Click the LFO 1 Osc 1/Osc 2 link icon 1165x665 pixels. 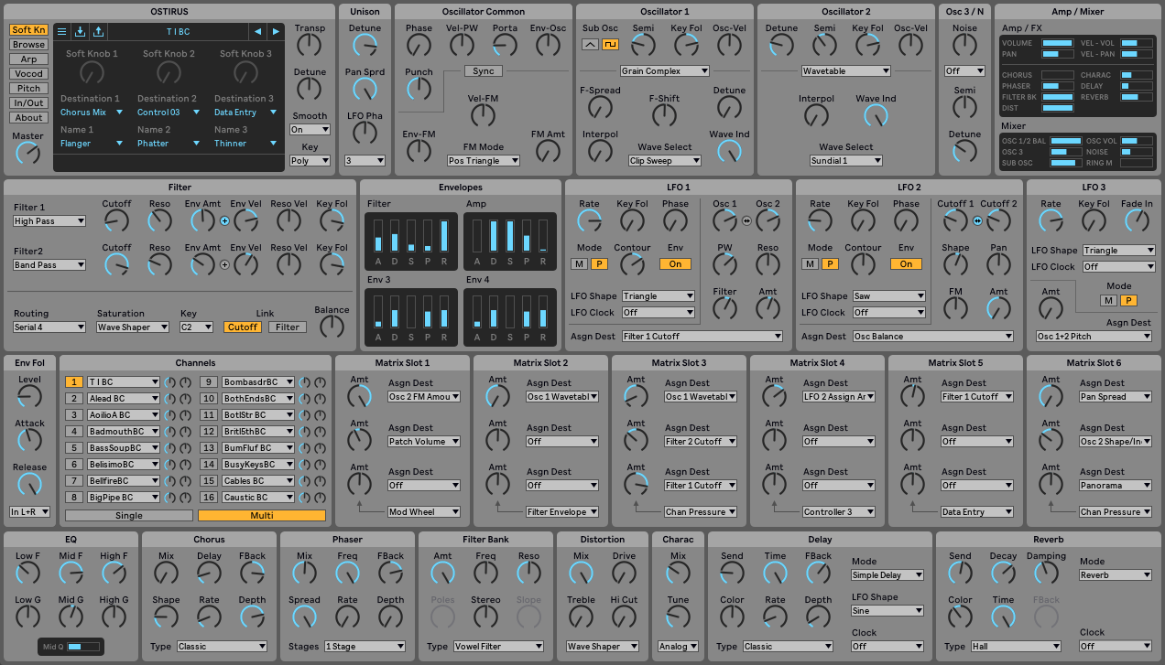coord(746,220)
